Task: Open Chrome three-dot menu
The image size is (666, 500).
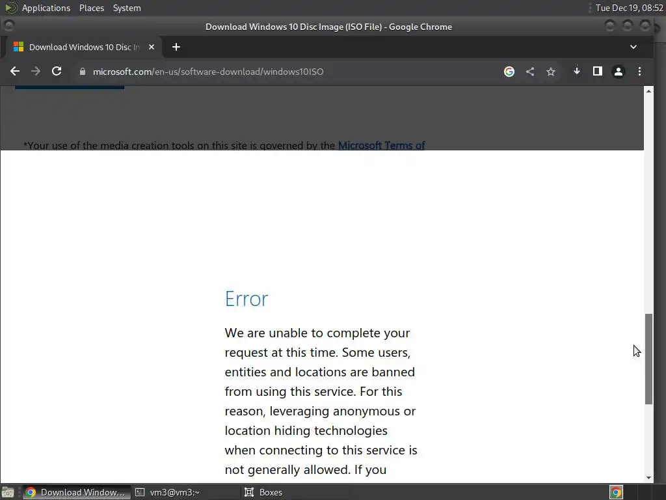Action: point(639,72)
